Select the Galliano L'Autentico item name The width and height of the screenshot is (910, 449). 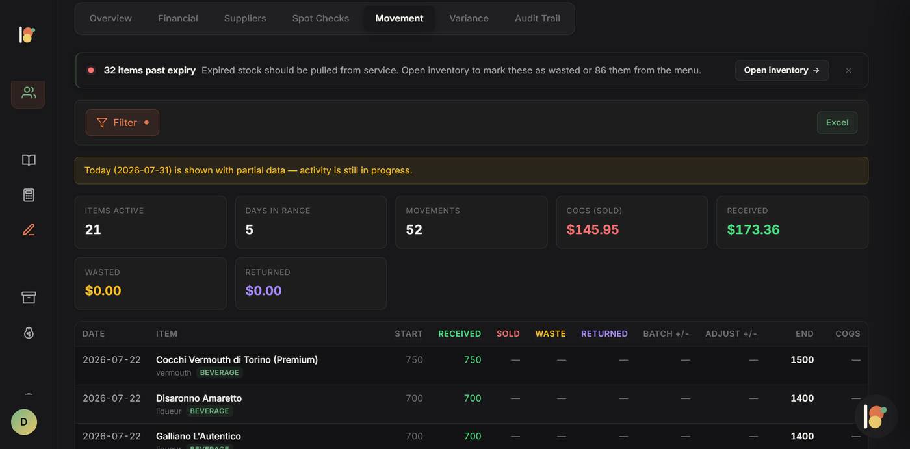tap(198, 437)
